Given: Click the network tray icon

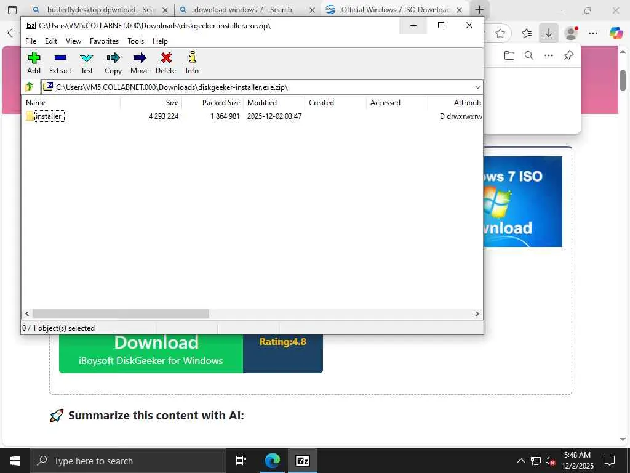Looking at the screenshot, I should (x=536, y=461).
